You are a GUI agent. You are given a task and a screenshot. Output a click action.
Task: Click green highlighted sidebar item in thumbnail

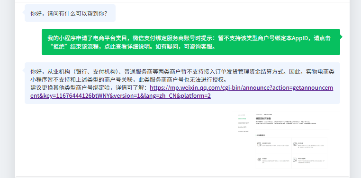click(242, 119)
